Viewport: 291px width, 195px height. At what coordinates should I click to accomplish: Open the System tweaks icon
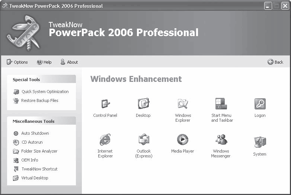[260, 142]
